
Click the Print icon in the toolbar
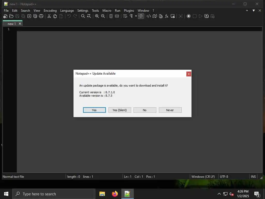click(x=41, y=16)
